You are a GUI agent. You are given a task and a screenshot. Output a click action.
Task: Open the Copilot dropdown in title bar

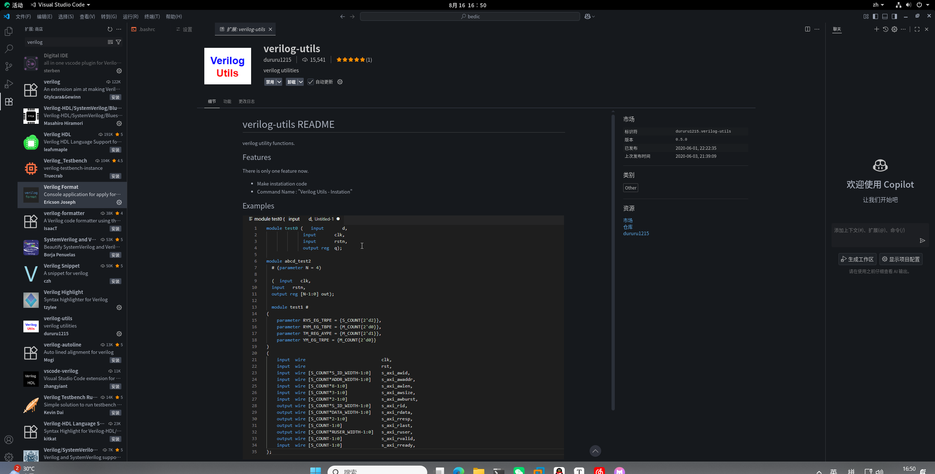(593, 16)
